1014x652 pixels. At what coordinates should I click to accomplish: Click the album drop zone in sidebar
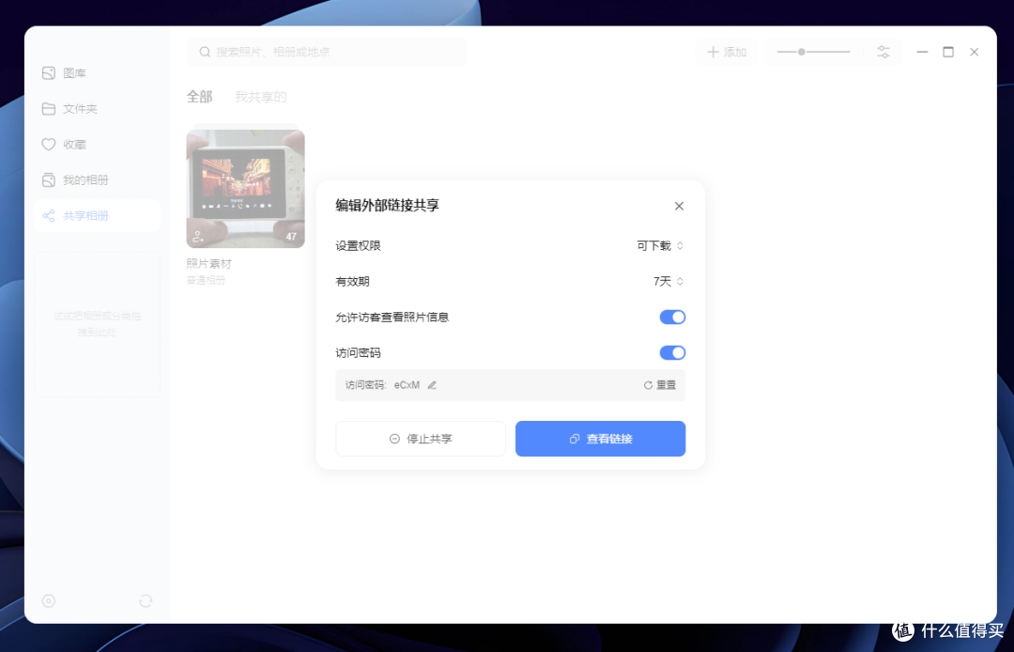[x=97, y=324]
